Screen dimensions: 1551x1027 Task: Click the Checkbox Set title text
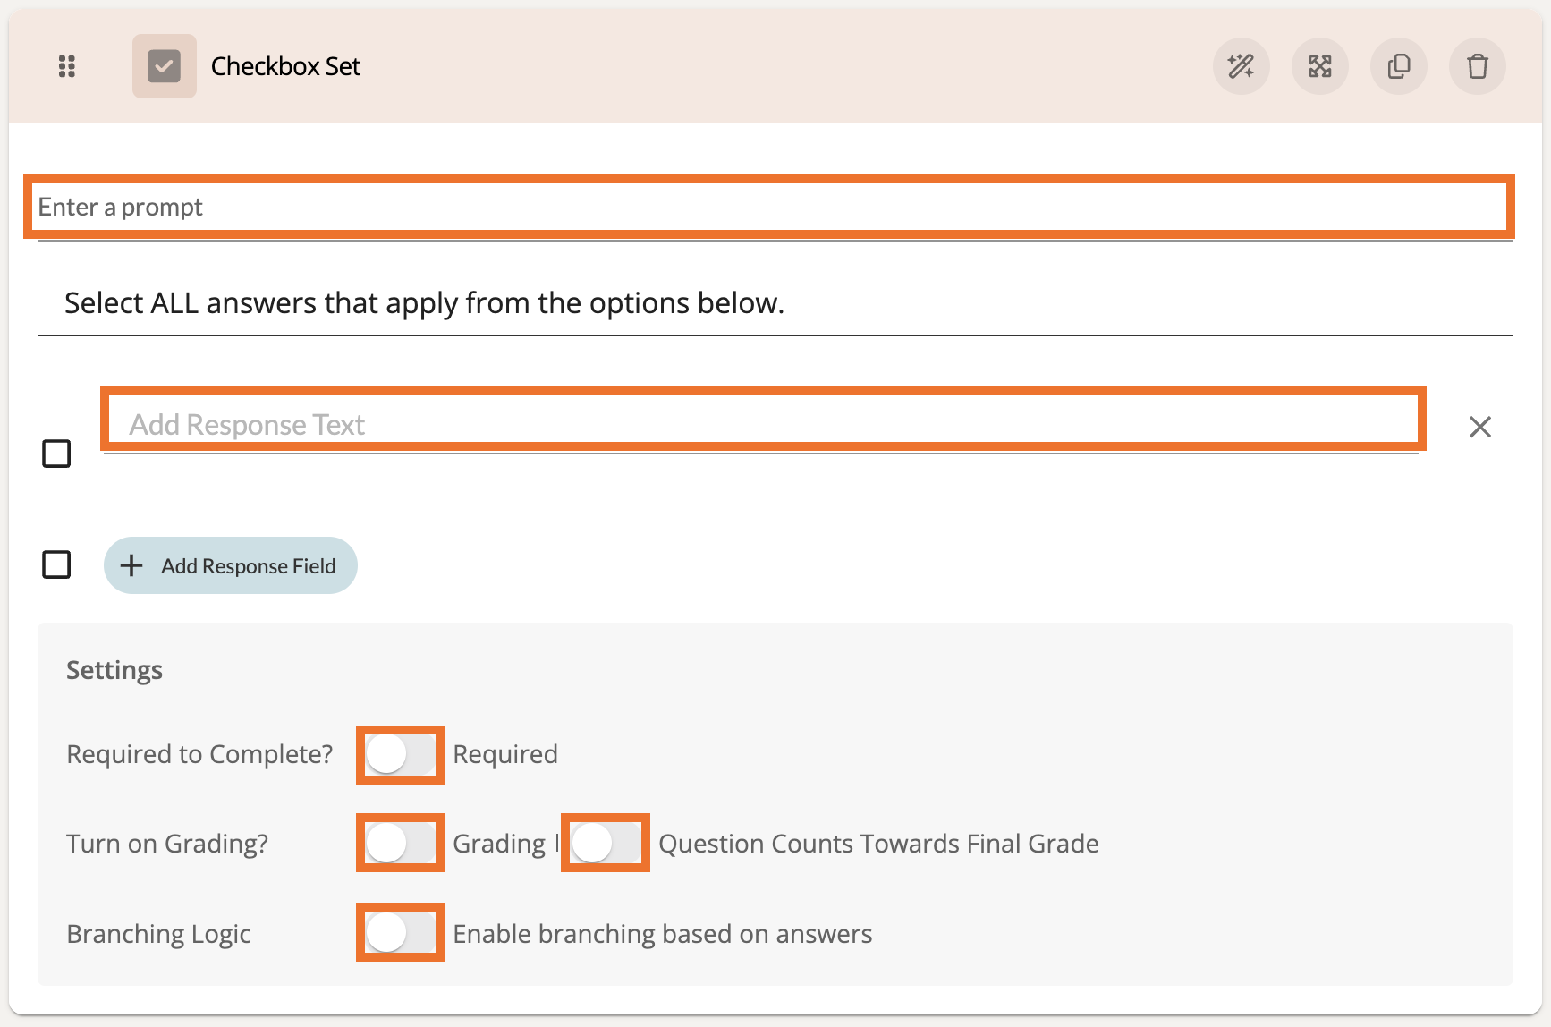click(285, 66)
